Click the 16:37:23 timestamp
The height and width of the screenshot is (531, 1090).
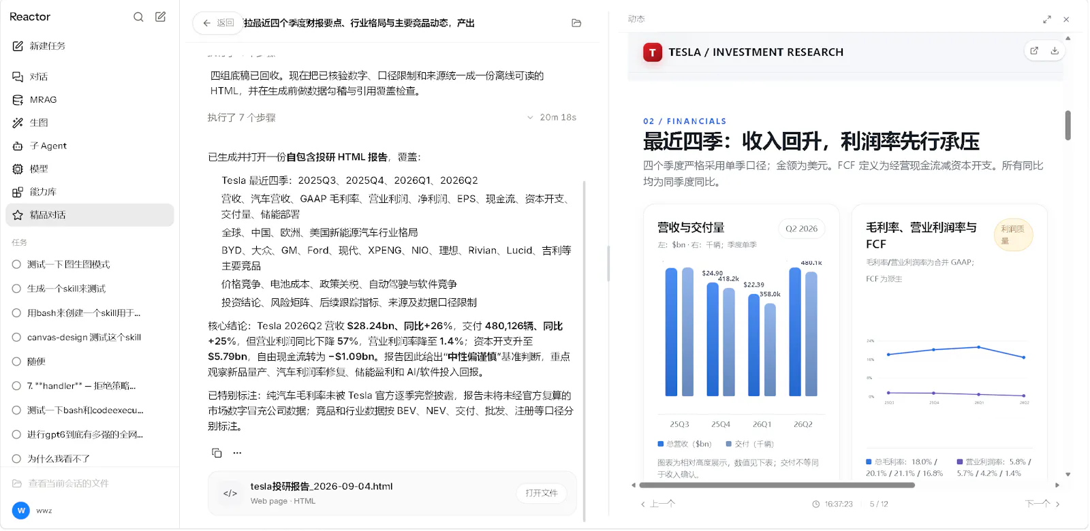(x=839, y=504)
